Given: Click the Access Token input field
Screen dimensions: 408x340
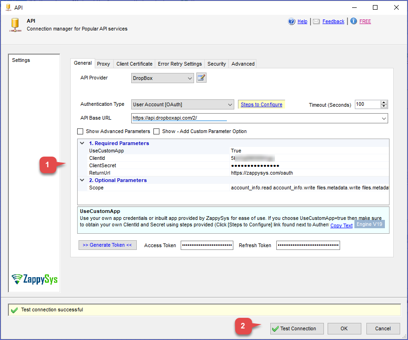Looking at the screenshot, I should 207,245.
